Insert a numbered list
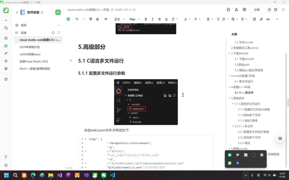289x180 pixels. pos(224,19)
